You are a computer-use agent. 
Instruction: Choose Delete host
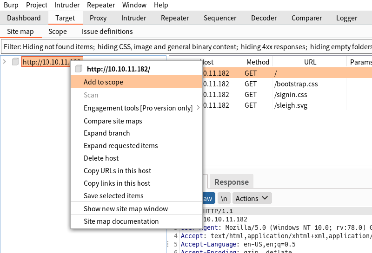point(136,158)
